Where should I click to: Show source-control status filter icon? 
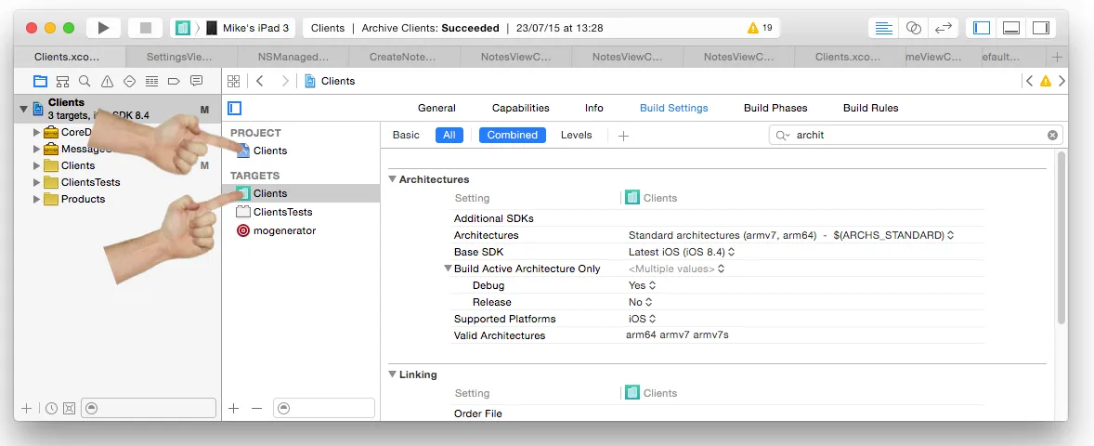tap(69, 408)
